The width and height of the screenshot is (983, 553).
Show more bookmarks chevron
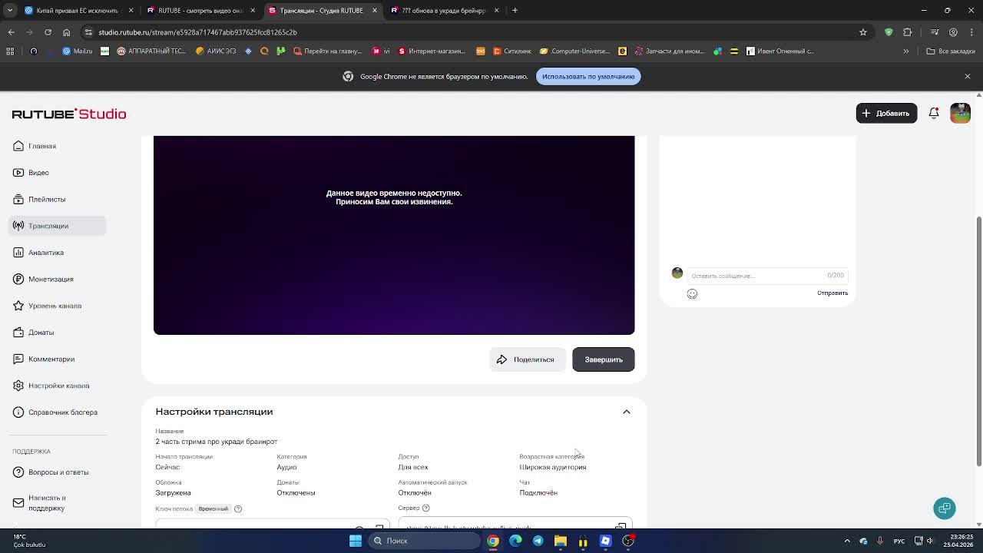point(905,51)
